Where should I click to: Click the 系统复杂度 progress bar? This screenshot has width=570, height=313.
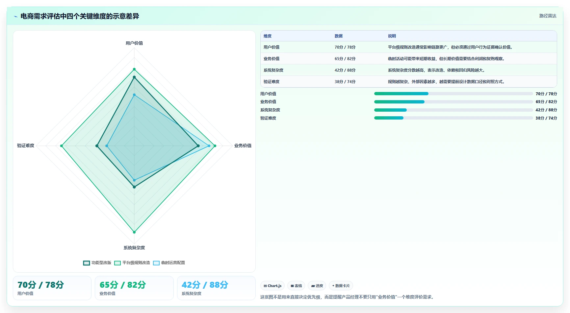(x=453, y=110)
